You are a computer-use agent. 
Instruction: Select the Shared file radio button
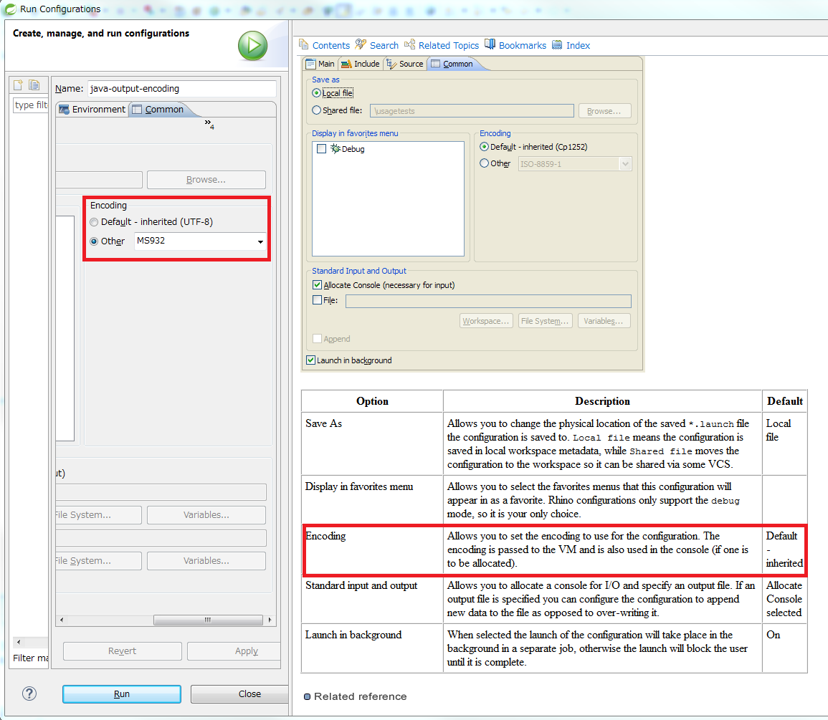click(x=315, y=111)
